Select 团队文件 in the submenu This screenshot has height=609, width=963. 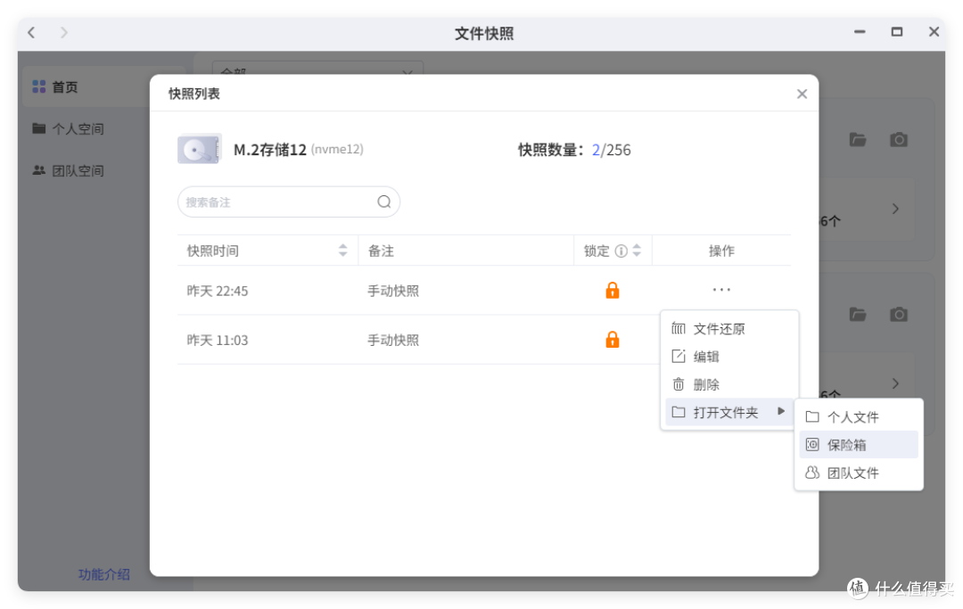(859, 473)
